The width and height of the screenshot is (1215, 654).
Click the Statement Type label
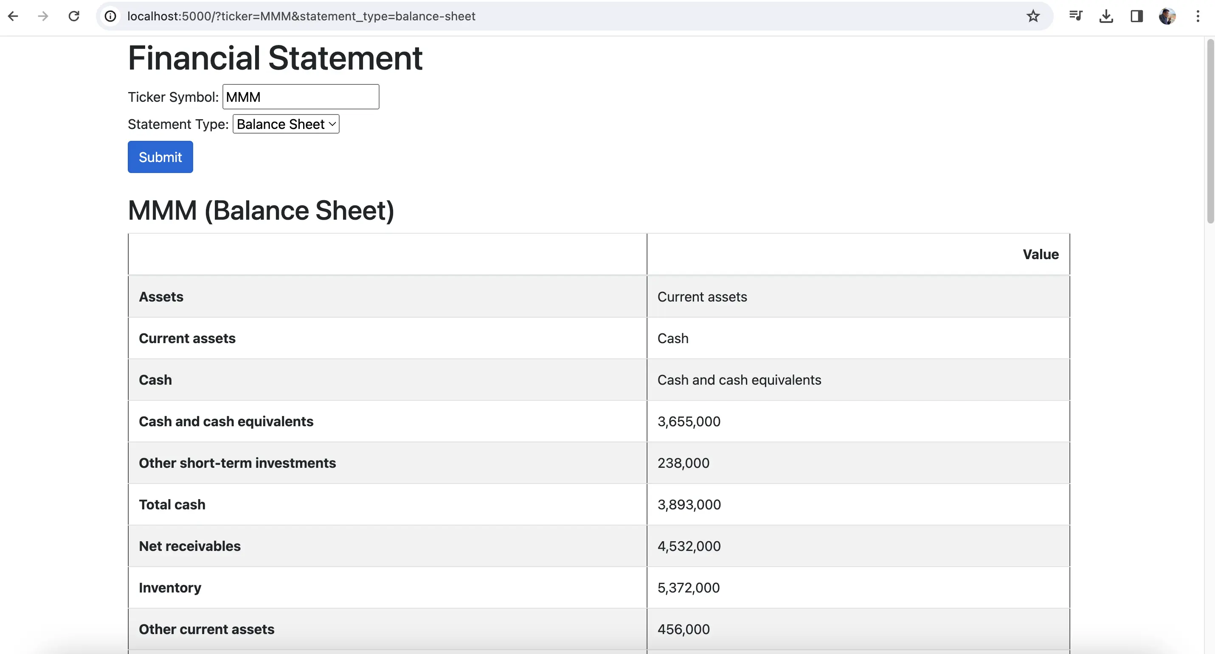click(178, 124)
